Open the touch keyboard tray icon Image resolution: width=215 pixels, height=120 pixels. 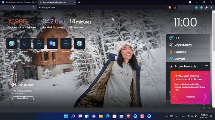(172, 116)
